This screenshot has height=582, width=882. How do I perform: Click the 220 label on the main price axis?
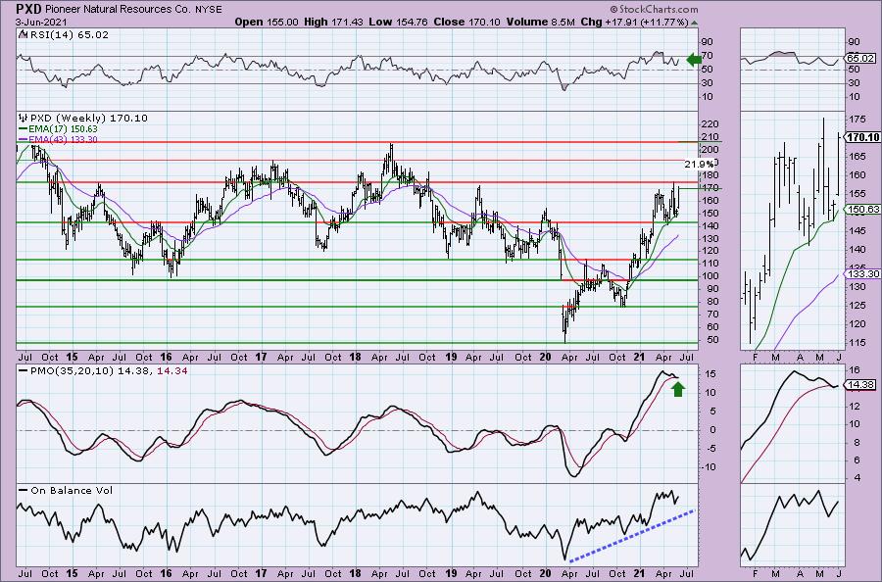click(710, 124)
